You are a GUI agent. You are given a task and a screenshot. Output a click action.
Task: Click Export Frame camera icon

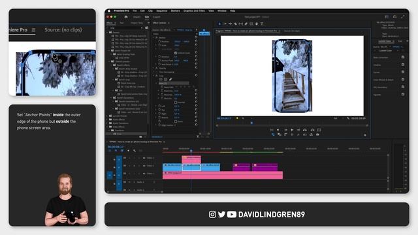[x=317, y=134]
